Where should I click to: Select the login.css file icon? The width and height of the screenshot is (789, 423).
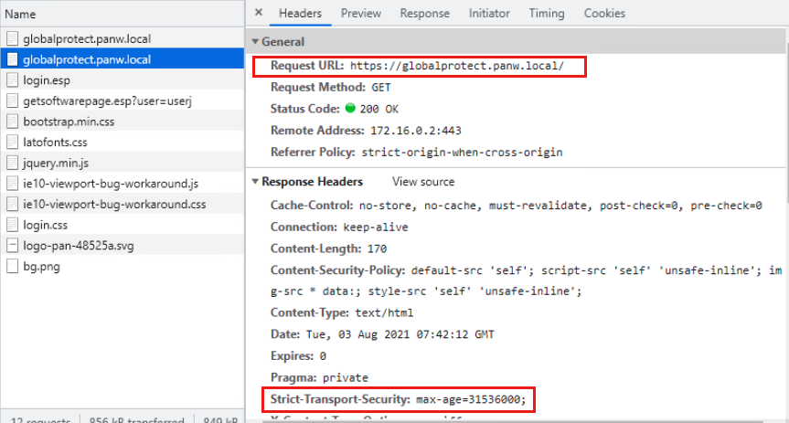coord(13,225)
